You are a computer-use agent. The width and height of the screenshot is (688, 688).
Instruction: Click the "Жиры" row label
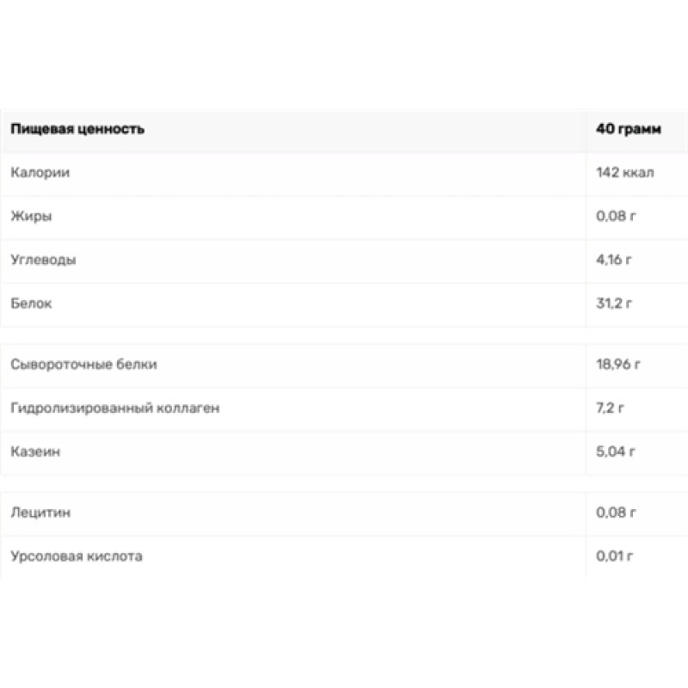[x=31, y=216]
